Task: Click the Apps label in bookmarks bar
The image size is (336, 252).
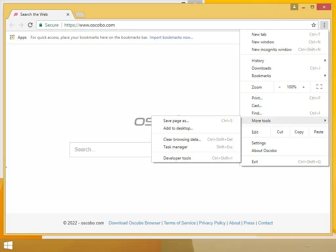Action: click(22, 37)
